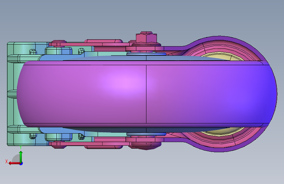Viewport: 284px width, 184px height.
Task: Pick the blue washer beneath the hex nut
Action: coord(146,54)
